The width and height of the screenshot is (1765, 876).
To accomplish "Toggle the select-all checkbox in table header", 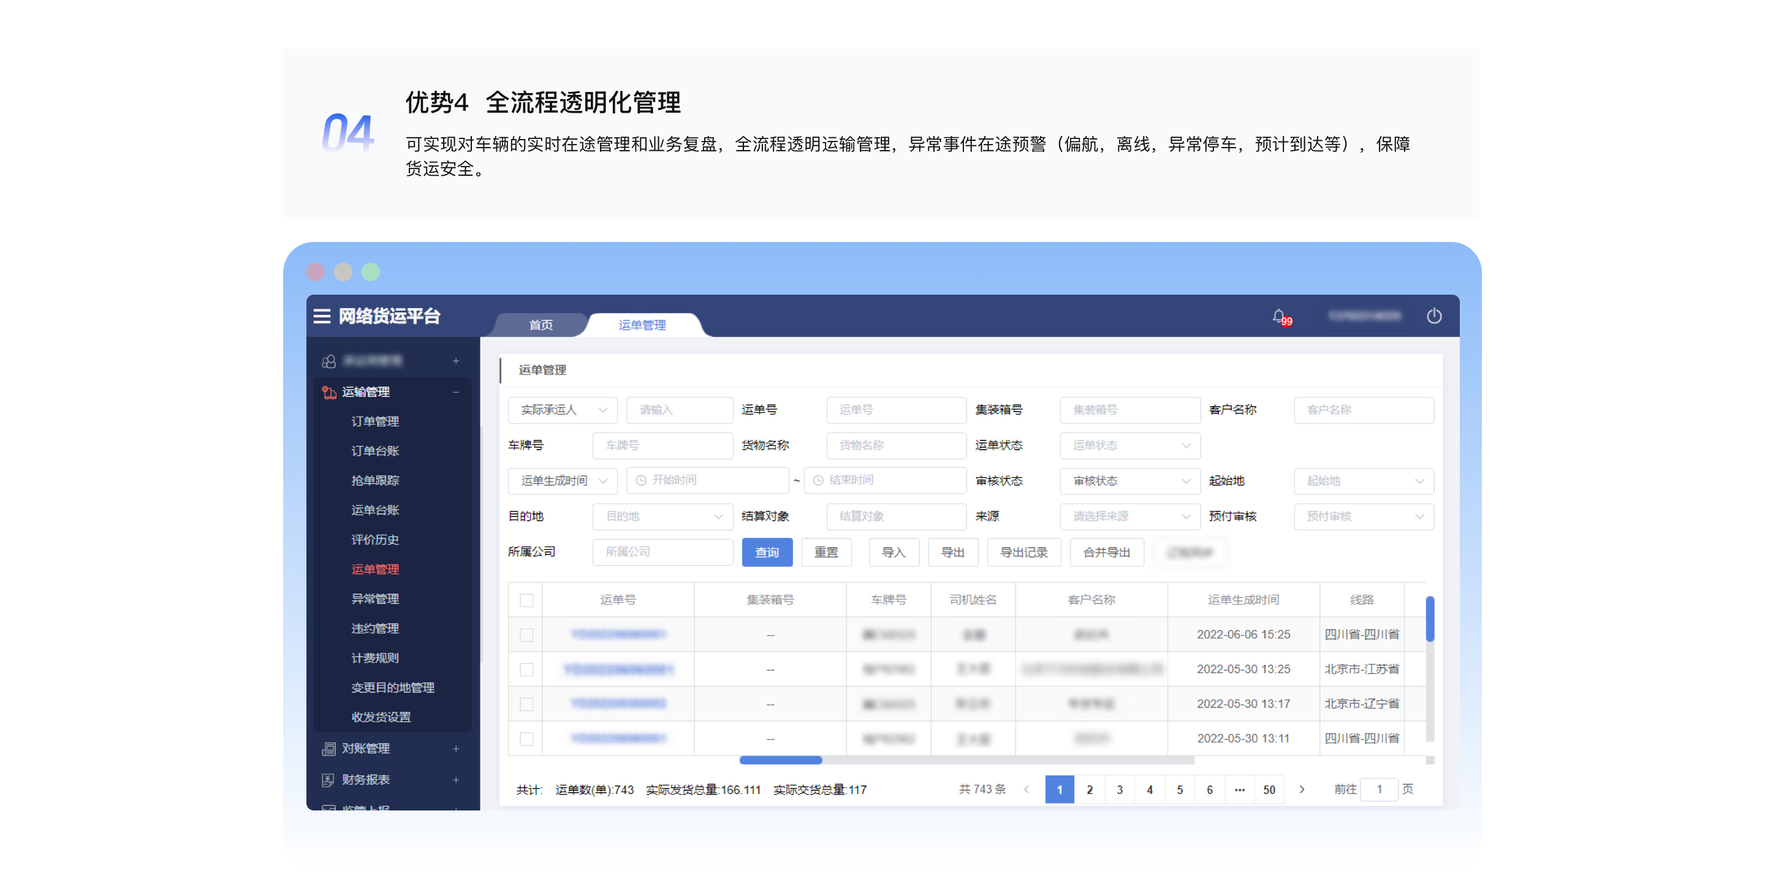I will click(526, 600).
